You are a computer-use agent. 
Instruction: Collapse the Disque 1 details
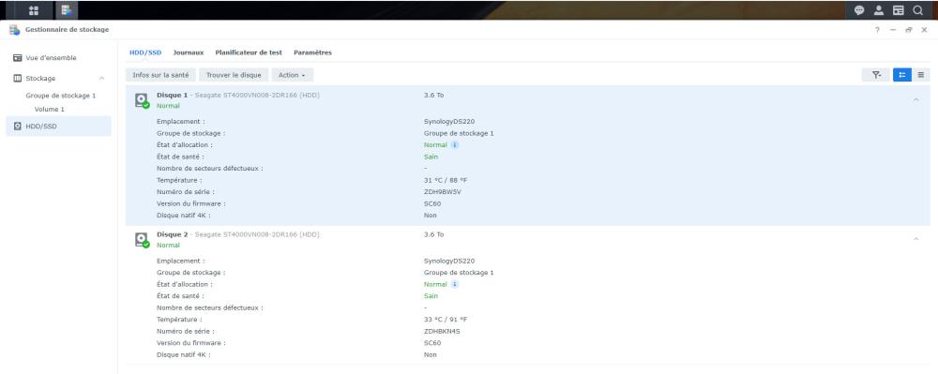[x=915, y=99]
